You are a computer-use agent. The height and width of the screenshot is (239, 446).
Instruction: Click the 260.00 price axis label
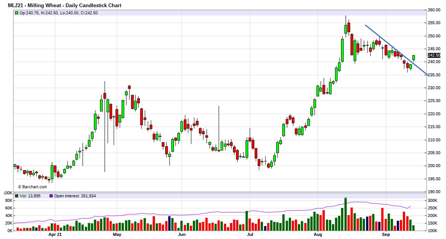tap(434, 10)
